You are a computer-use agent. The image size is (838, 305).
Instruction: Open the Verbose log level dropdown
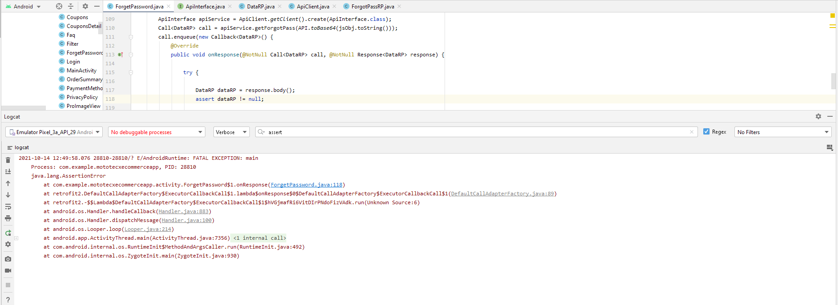click(231, 132)
